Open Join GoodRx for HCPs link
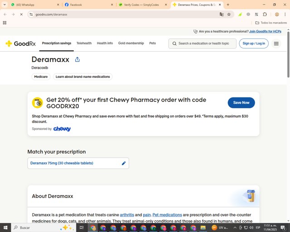The width and height of the screenshot is (290, 232). coord(265,31)
